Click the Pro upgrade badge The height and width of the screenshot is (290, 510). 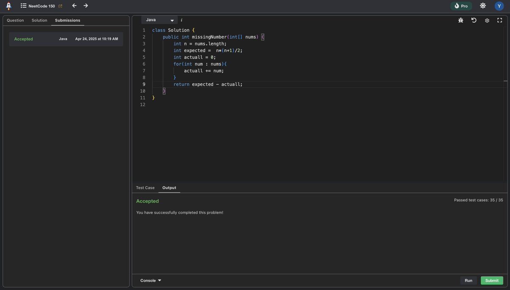[461, 6]
